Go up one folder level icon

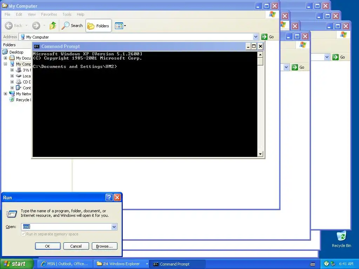(53, 26)
